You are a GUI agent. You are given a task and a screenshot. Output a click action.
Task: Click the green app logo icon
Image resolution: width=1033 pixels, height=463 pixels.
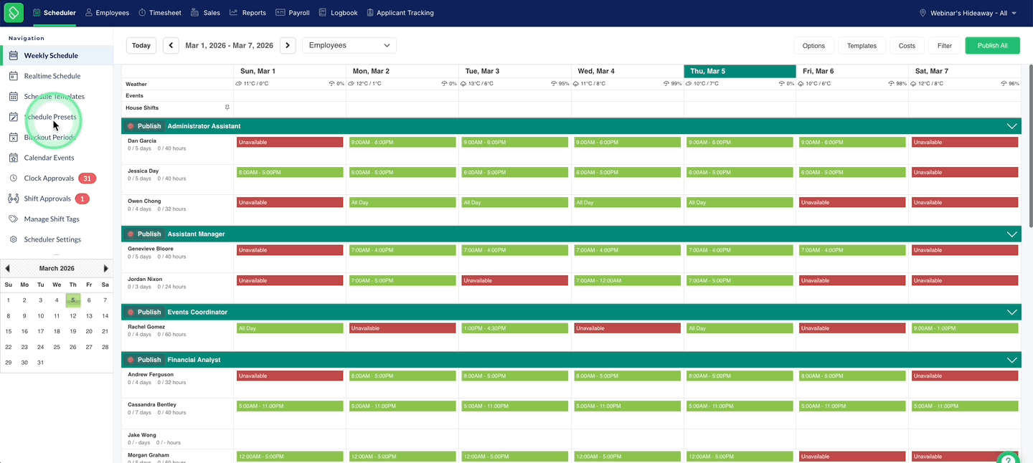[14, 12]
